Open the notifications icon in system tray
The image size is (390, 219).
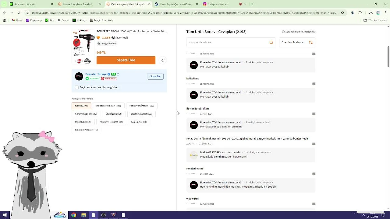pyautogui.click(x=384, y=215)
